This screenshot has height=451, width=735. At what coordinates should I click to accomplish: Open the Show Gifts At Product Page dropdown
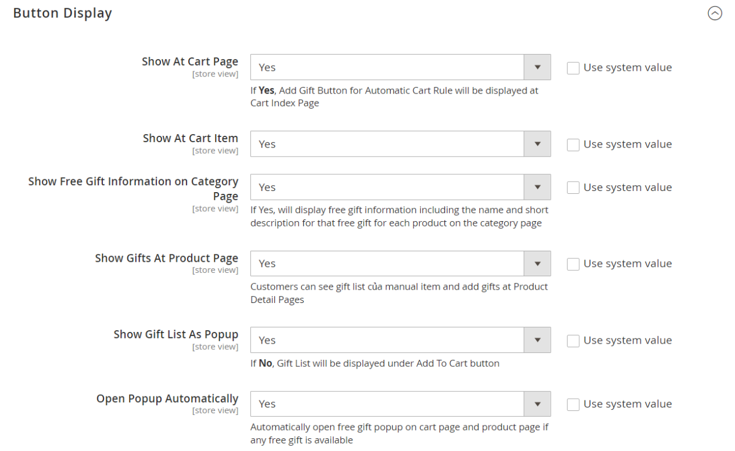click(x=388, y=264)
